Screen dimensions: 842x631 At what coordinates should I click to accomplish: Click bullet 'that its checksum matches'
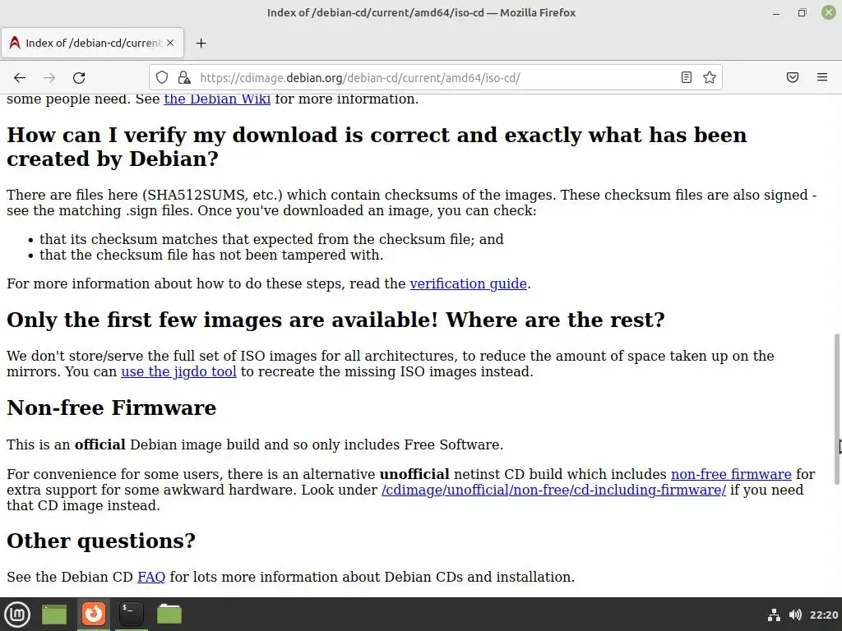coord(271,239)
